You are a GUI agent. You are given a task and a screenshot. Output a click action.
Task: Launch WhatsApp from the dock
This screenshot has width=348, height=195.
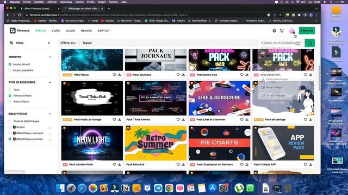(x=250, y=188)
